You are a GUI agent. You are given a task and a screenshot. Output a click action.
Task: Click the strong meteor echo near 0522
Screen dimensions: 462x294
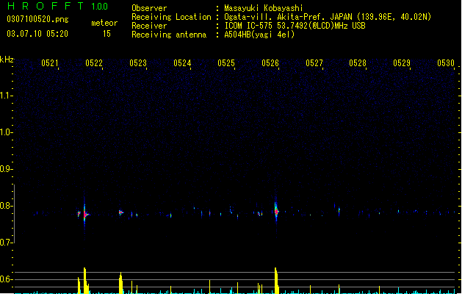[x=85, y=215]
